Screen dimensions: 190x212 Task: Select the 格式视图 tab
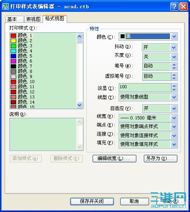55,19
